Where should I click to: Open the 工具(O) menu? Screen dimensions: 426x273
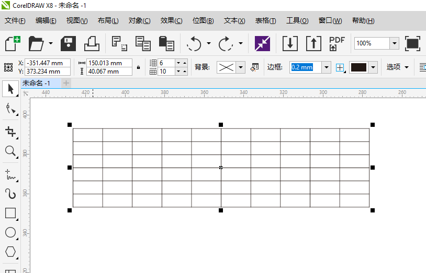click(x=297, y=20)
